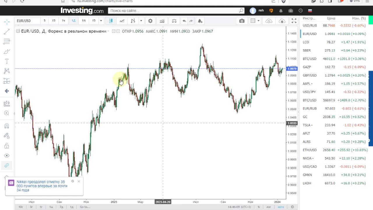Select SBER in the watchlist
This screenshot has height=210, width=373.
tap(334, 50)
